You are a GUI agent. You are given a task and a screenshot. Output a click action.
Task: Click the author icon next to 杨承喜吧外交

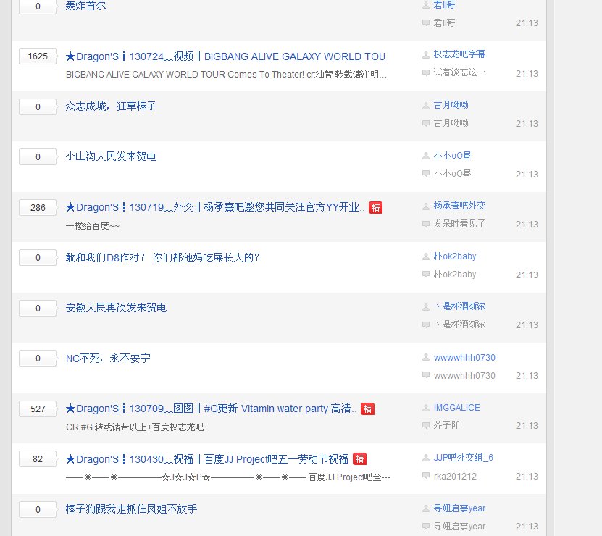click(x=427, y=206)
